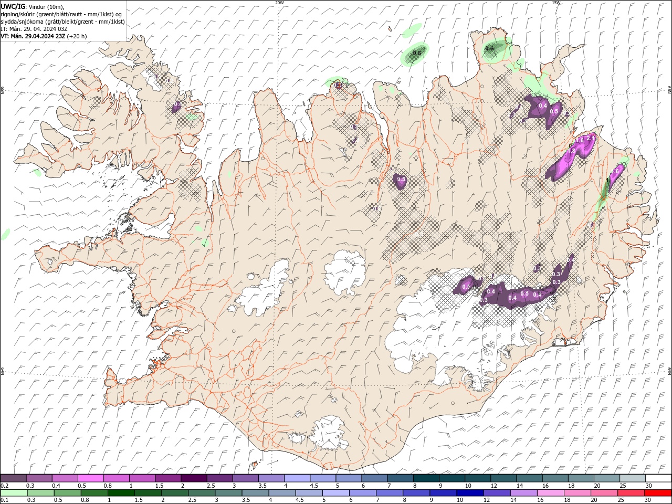This screenshot has height=504, width=672.
Task: Click the lower scale swatch between 18 and 20
Action: click(577, 493)
